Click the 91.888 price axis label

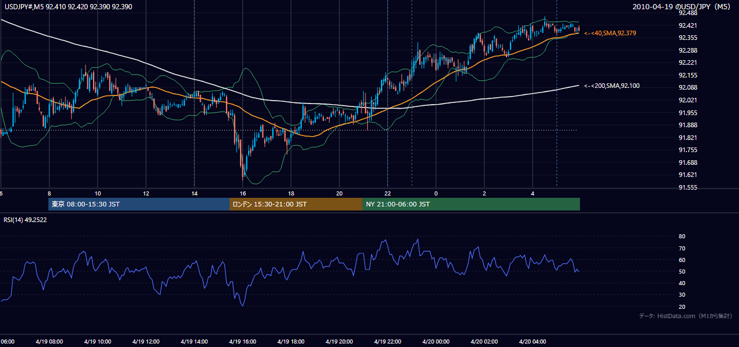(688, 125)
